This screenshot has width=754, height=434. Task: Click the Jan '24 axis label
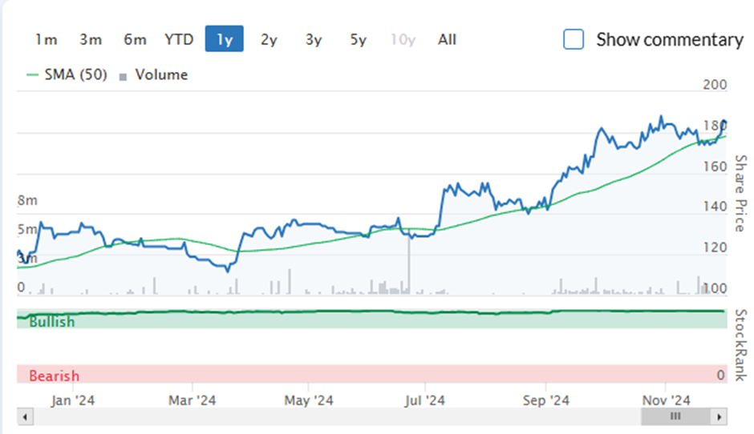tap(73, 400)
